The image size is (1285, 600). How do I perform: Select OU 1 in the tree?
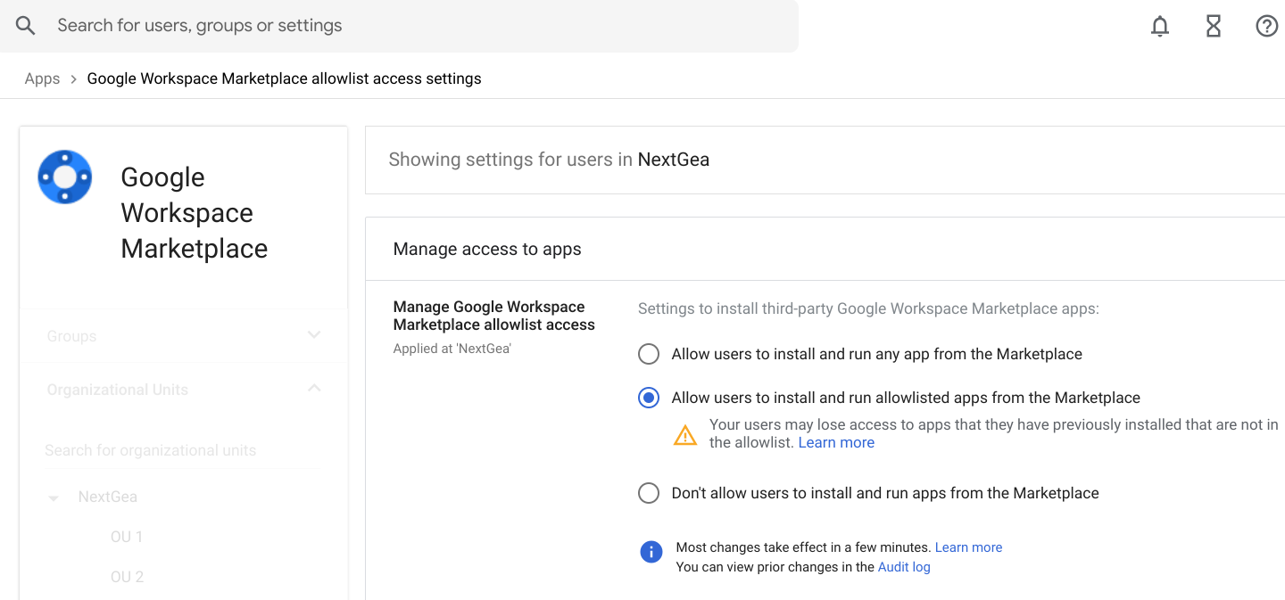(x=127, y=537)
